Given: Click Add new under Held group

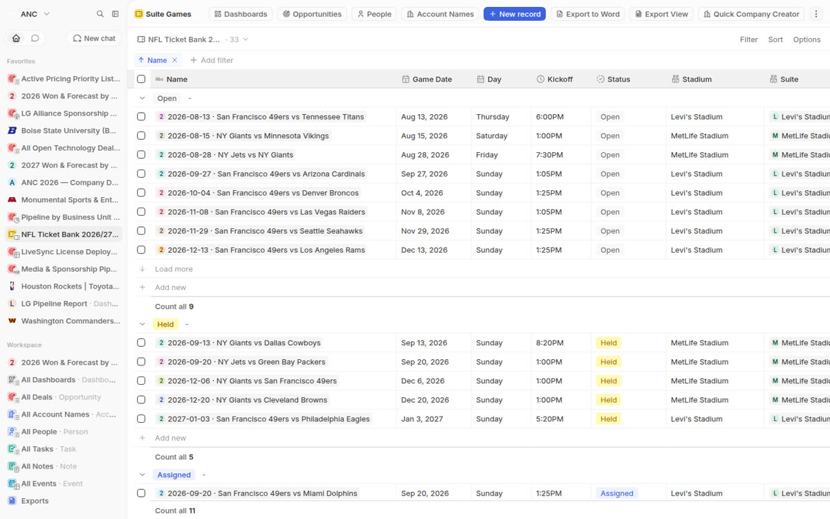Looking at the screenshot, I should click(x=170, y=438).
